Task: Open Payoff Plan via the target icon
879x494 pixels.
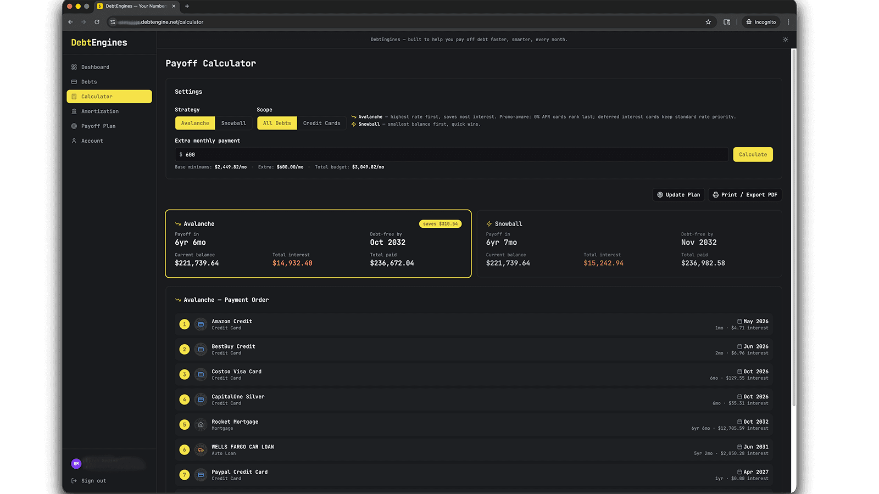Action: coord(75,126)
